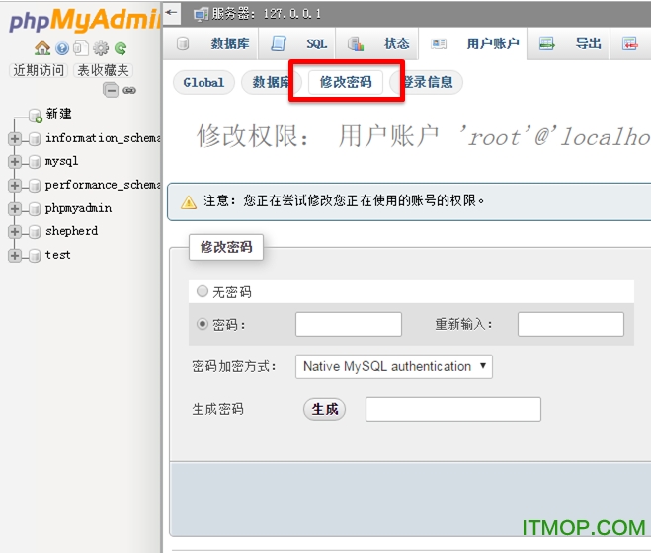Click the 数据库 sub-tab under user accounts
This screenshot has height=553, width=651.
click(271, 82)
